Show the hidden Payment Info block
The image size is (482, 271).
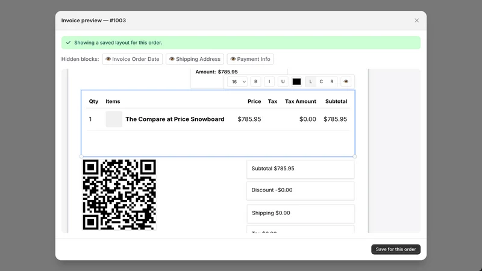click(x=250, y=59)
